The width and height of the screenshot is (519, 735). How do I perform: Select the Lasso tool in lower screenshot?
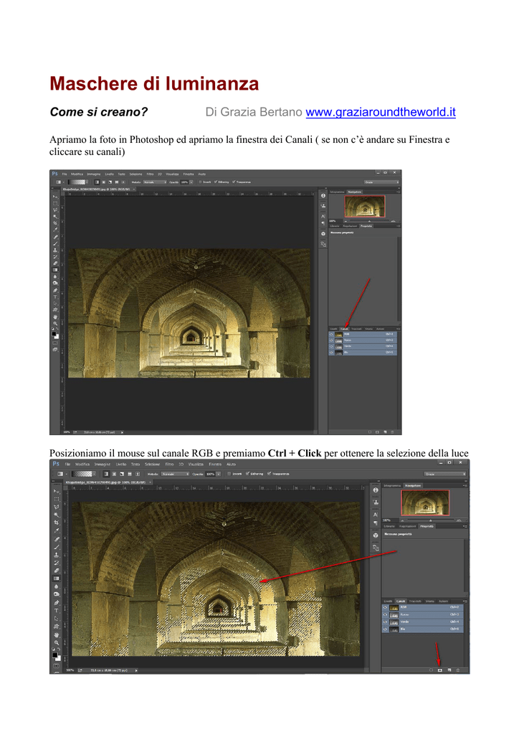[57, 507]
